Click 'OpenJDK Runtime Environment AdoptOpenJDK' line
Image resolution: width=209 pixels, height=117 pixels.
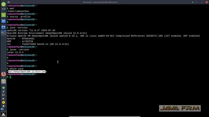click(x=47, y=33)
